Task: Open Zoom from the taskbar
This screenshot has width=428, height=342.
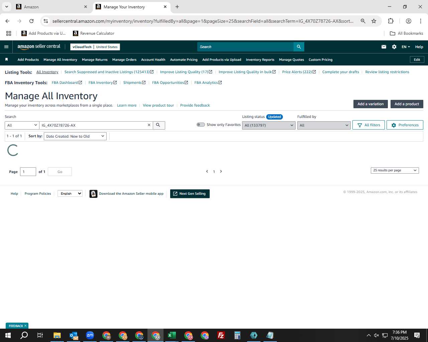Action: [x=90, y=335]
